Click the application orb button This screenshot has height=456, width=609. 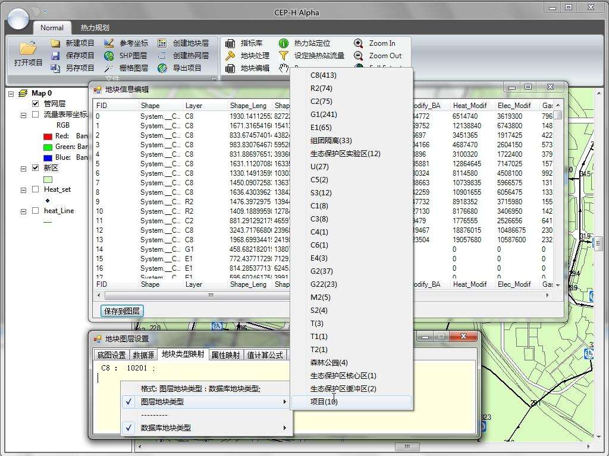[18, 18]
